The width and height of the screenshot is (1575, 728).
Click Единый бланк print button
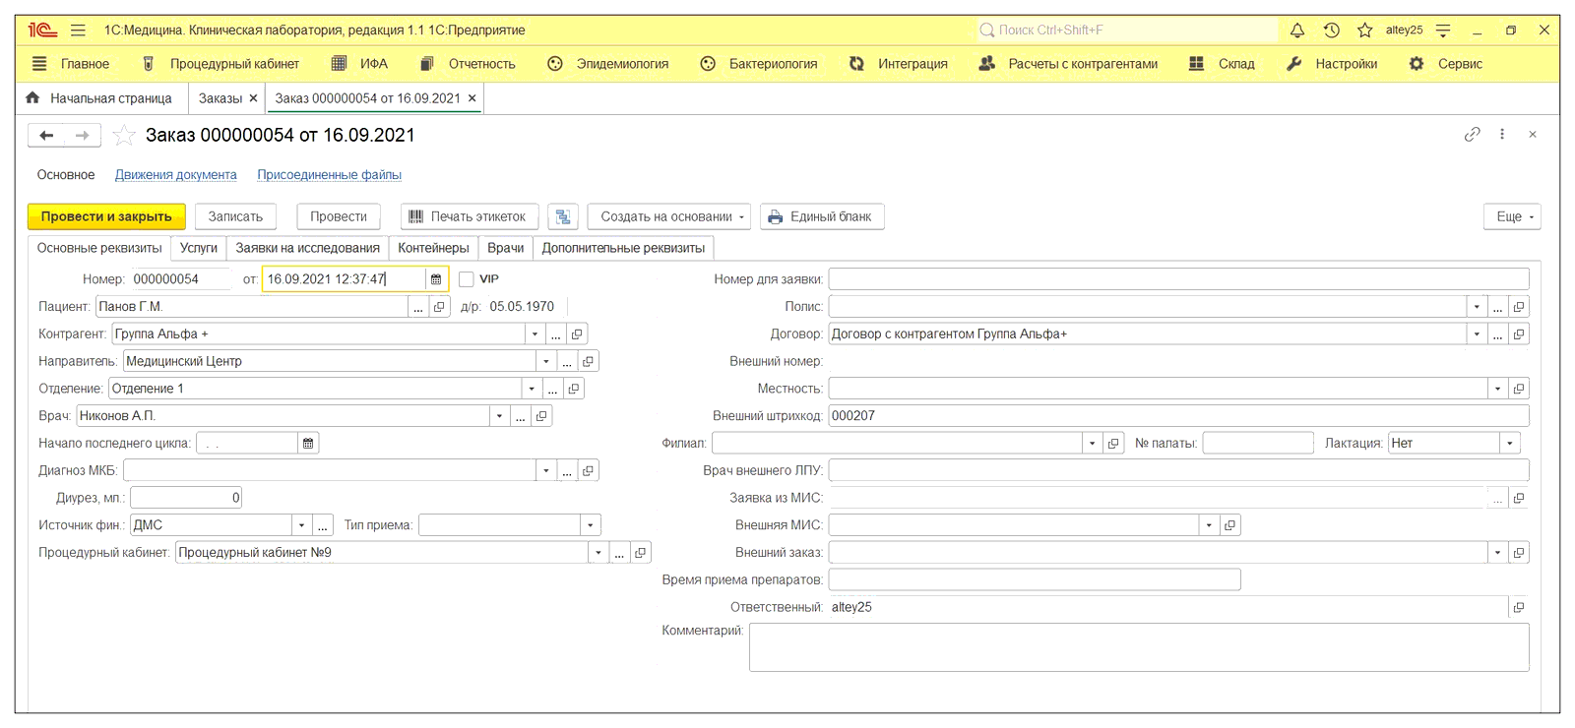(822, 216)
